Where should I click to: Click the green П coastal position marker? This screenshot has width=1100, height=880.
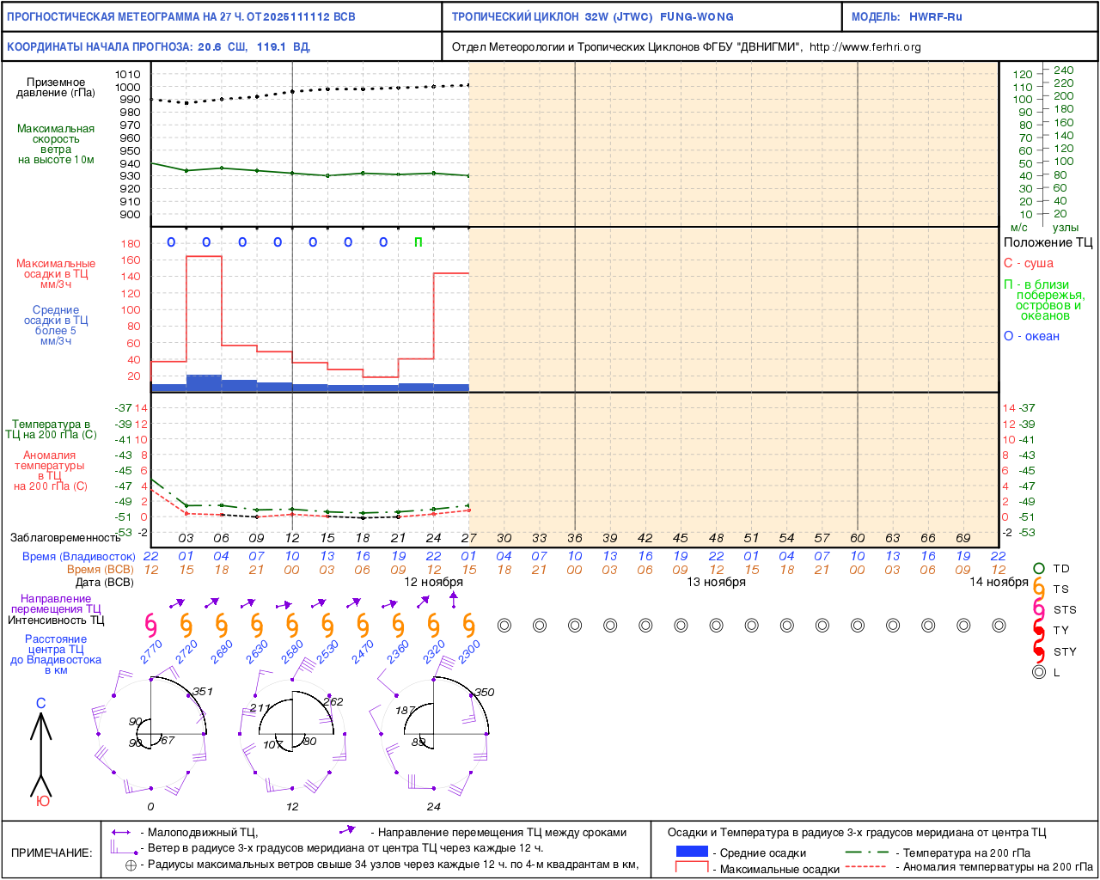(419, 242)
